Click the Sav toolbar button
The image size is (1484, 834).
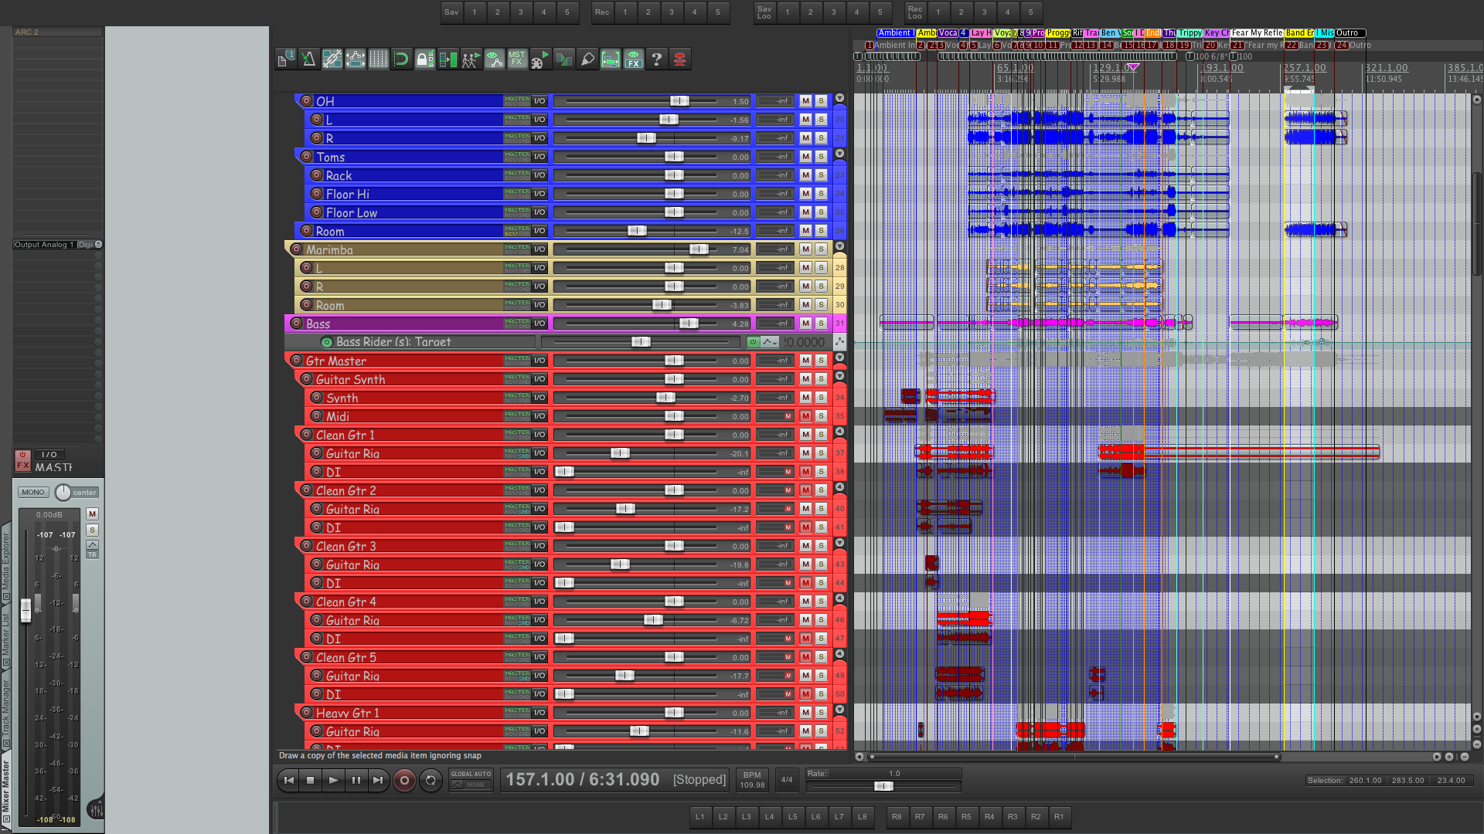[451, 12]
